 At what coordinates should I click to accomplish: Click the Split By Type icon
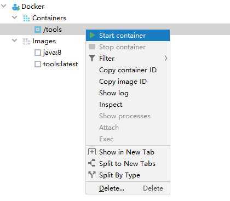(92, 175)
